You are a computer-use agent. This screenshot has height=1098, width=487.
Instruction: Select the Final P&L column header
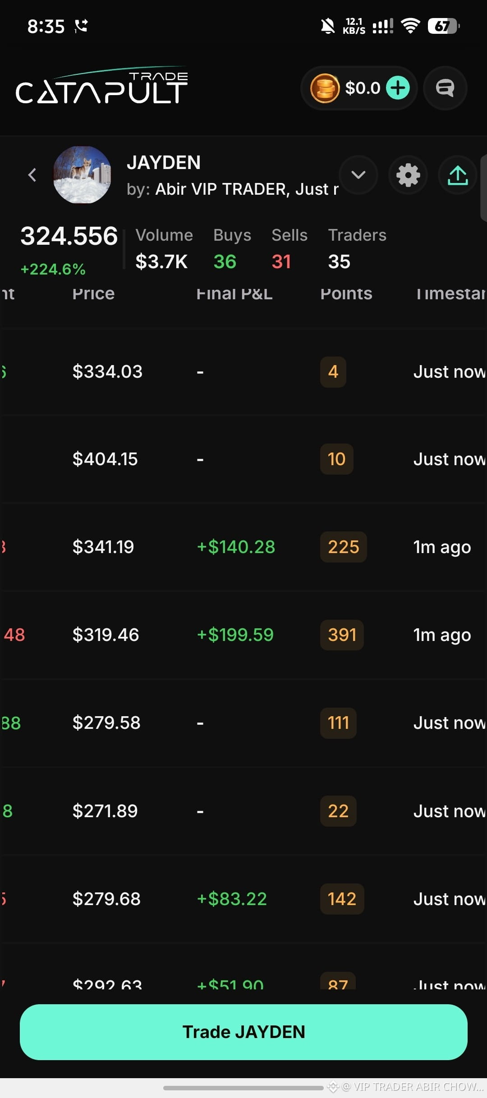tap(234, 294)
